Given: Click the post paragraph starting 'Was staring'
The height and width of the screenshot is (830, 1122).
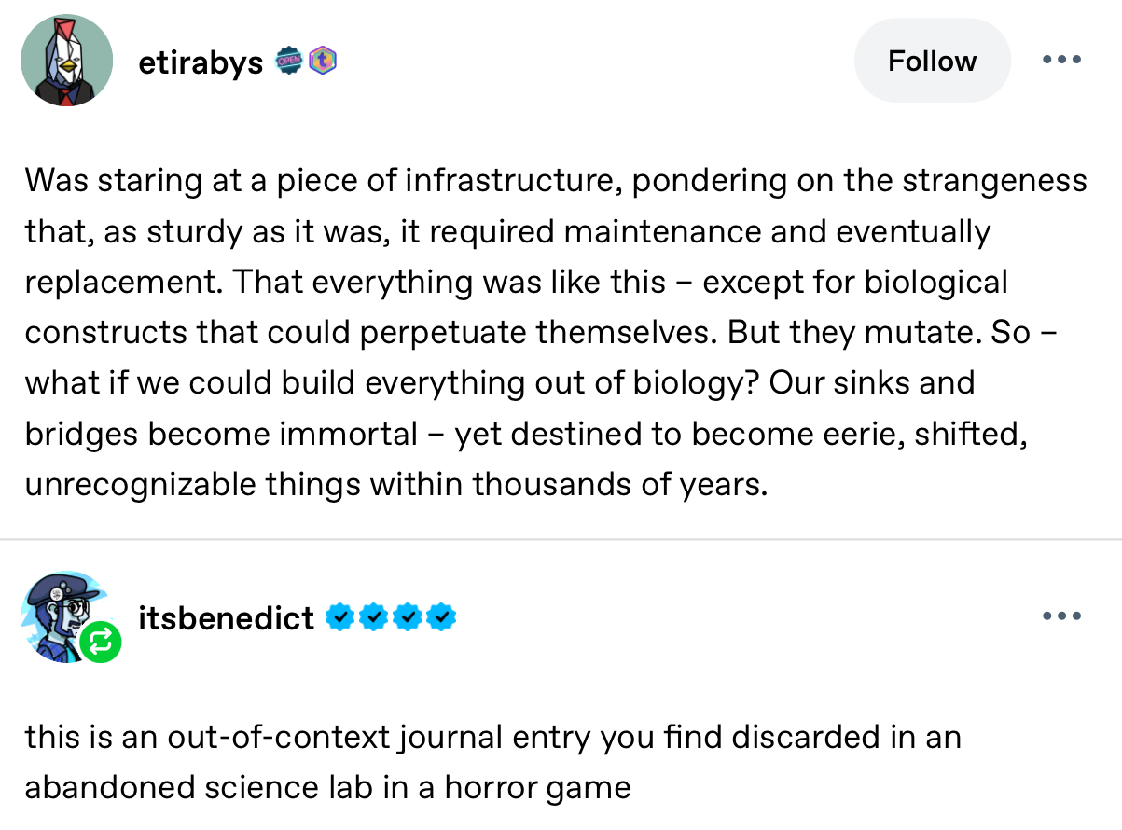Looking at the screenshot, I should point(556,333).
